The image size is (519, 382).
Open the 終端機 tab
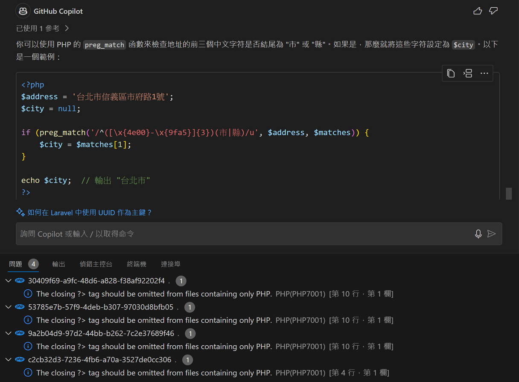[137, 264]
